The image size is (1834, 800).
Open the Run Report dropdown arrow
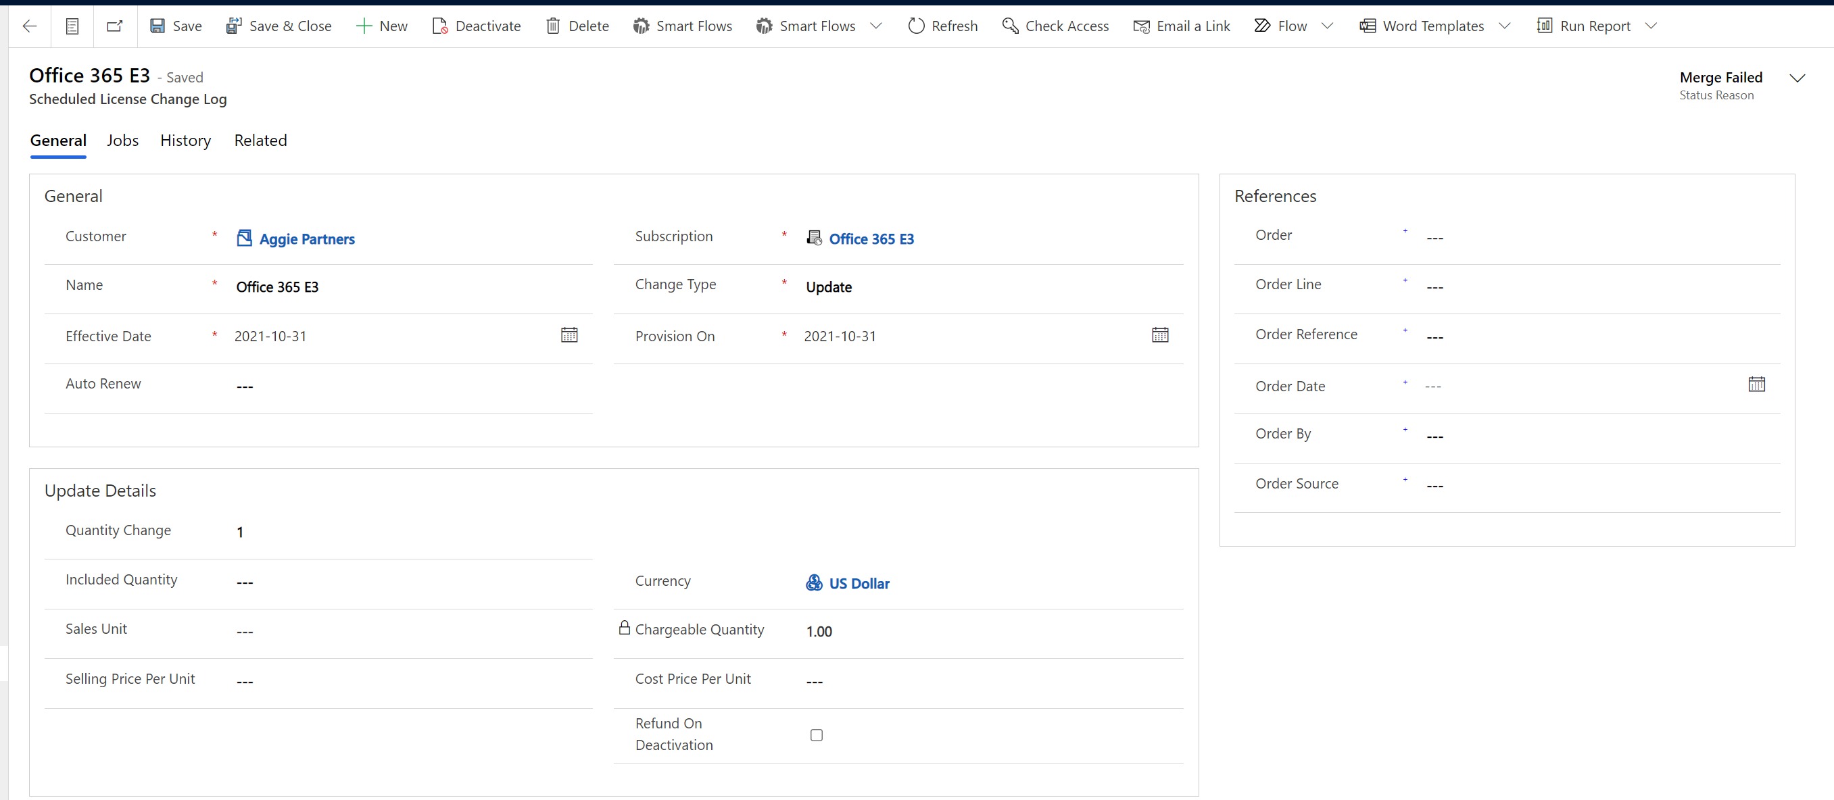pyautogui.click(x=1651, y=26)
